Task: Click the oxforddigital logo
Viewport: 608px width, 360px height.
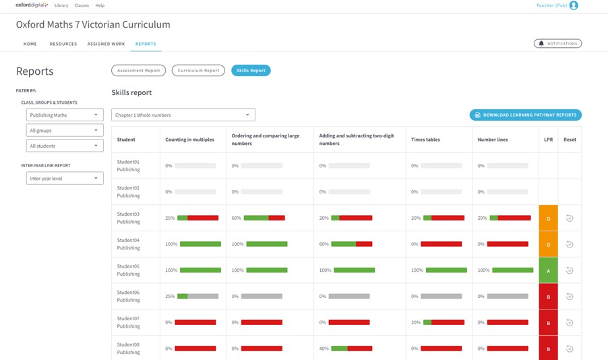Action: 32,5
